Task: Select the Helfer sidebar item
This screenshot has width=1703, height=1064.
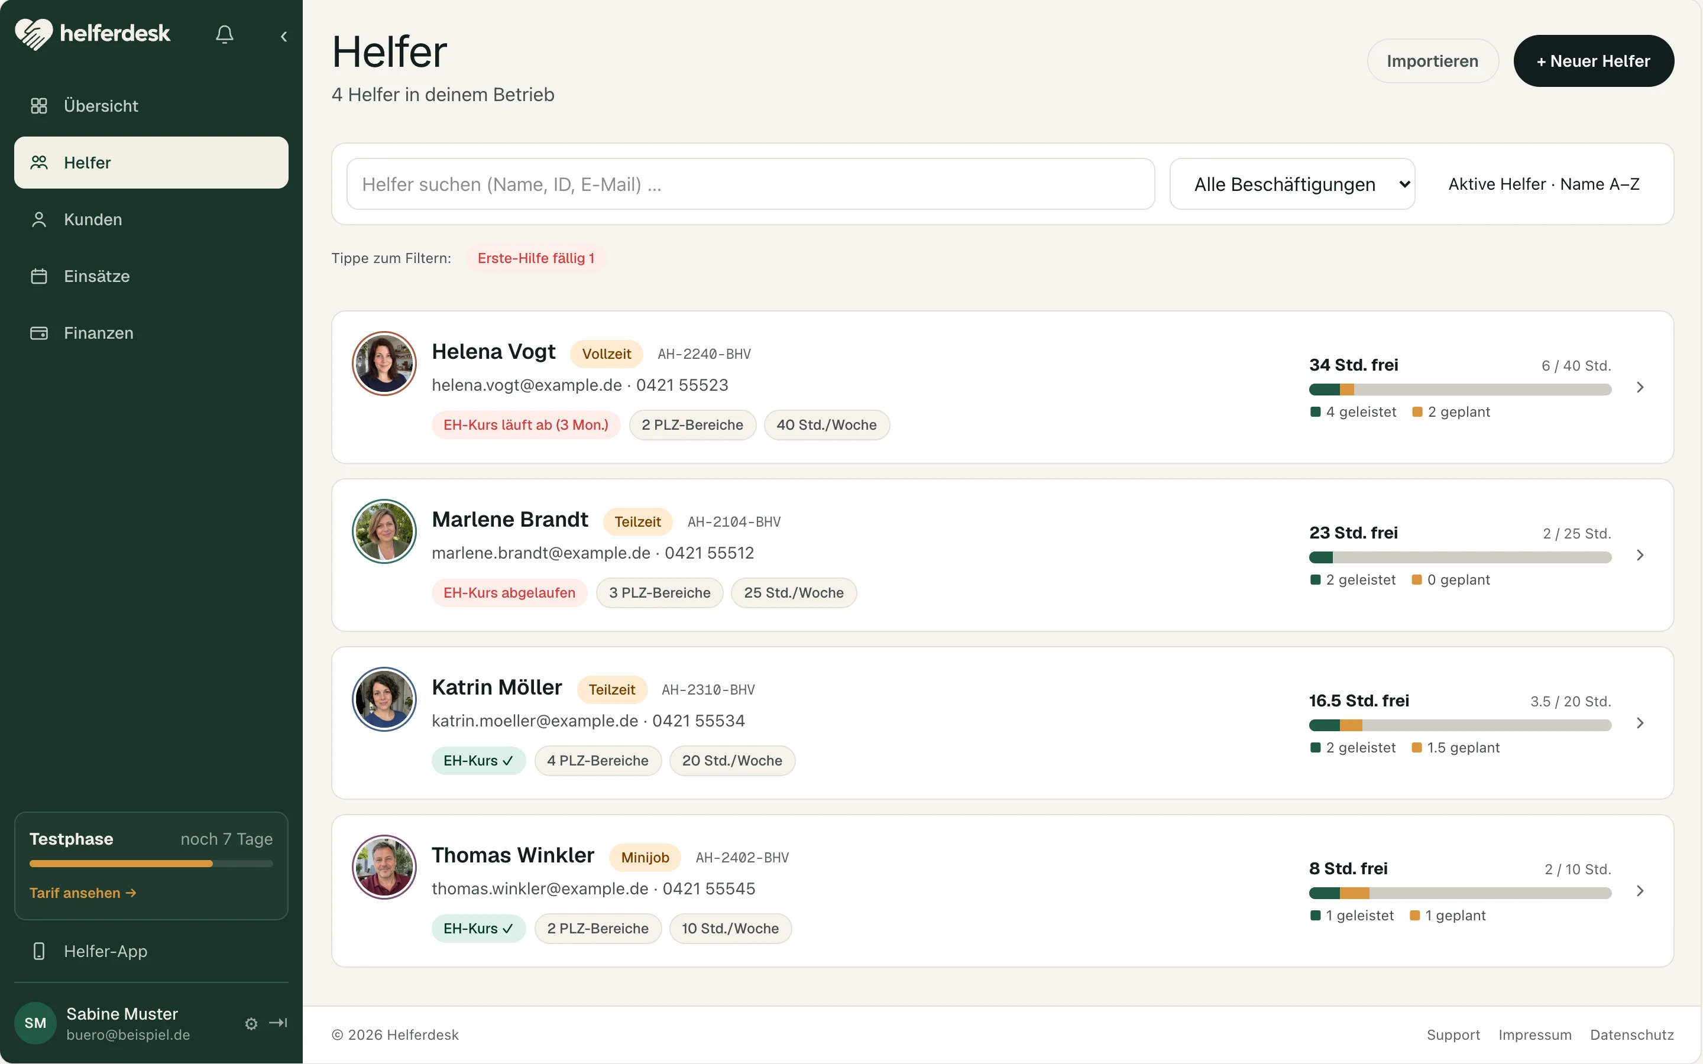Action: click(151, 163)
